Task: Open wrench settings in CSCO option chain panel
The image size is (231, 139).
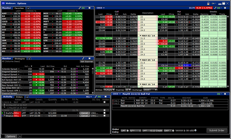Action: [215, 8]
